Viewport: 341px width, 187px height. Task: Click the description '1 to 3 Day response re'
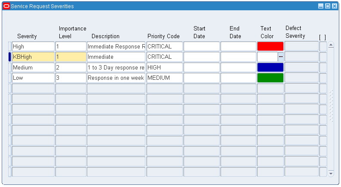coord(116,67)
